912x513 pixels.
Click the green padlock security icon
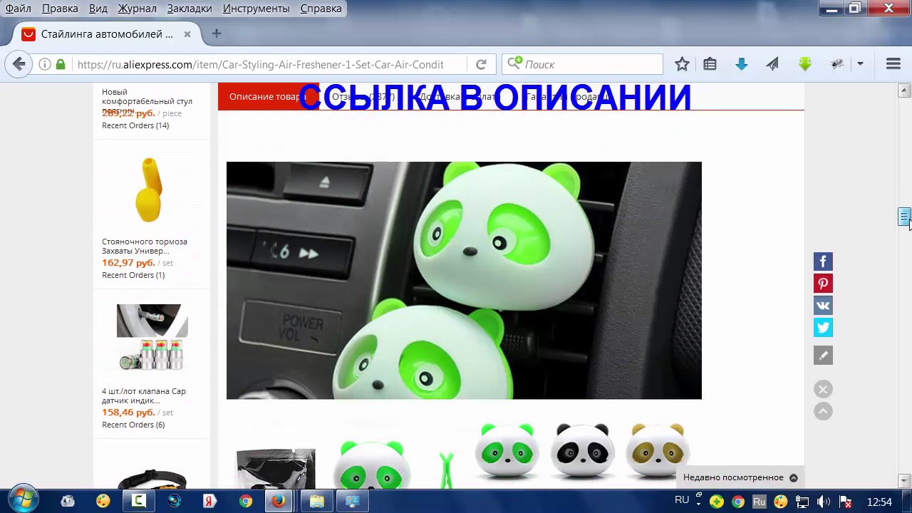[61, 64]
